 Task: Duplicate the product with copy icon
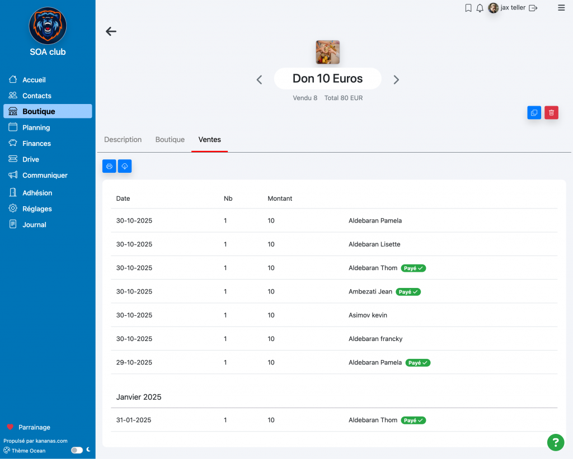click(534, 113)
